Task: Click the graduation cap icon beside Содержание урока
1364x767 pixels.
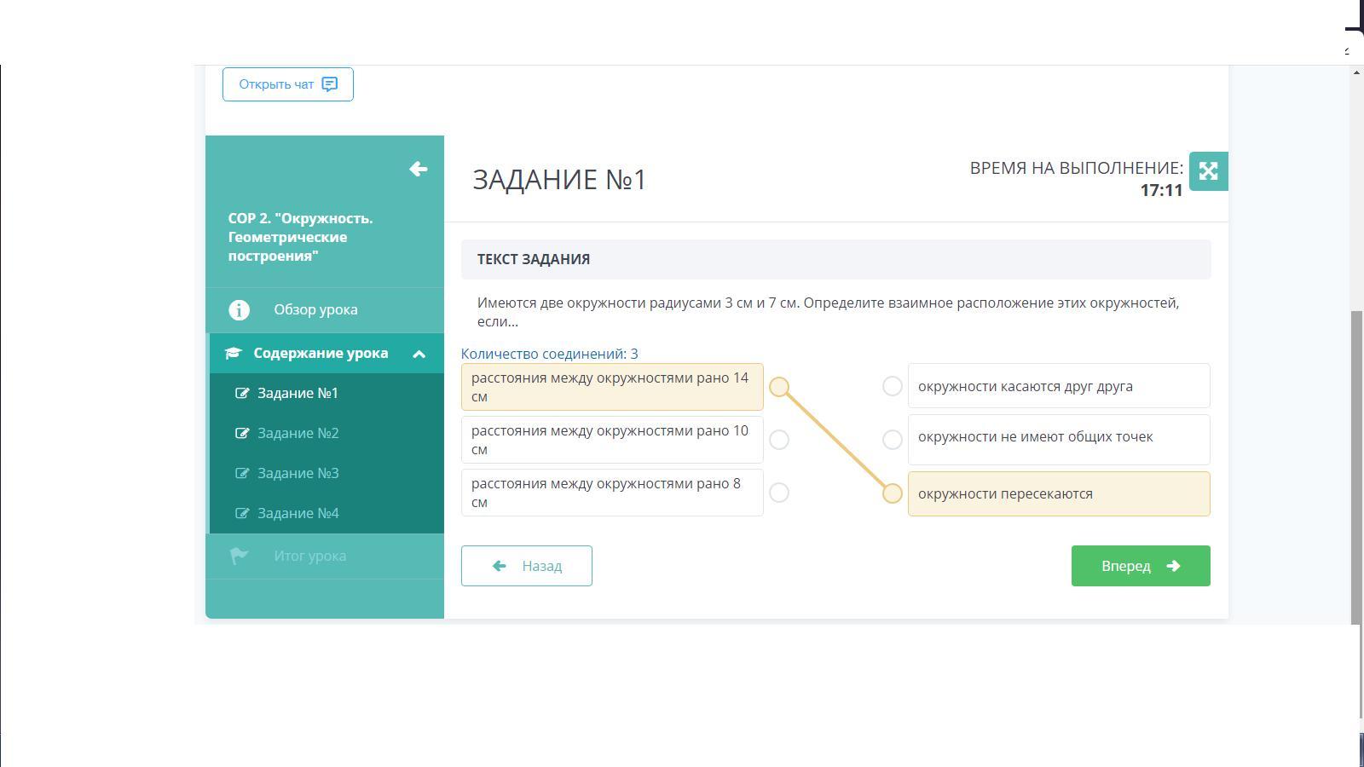Action: [x=233, y=354]
